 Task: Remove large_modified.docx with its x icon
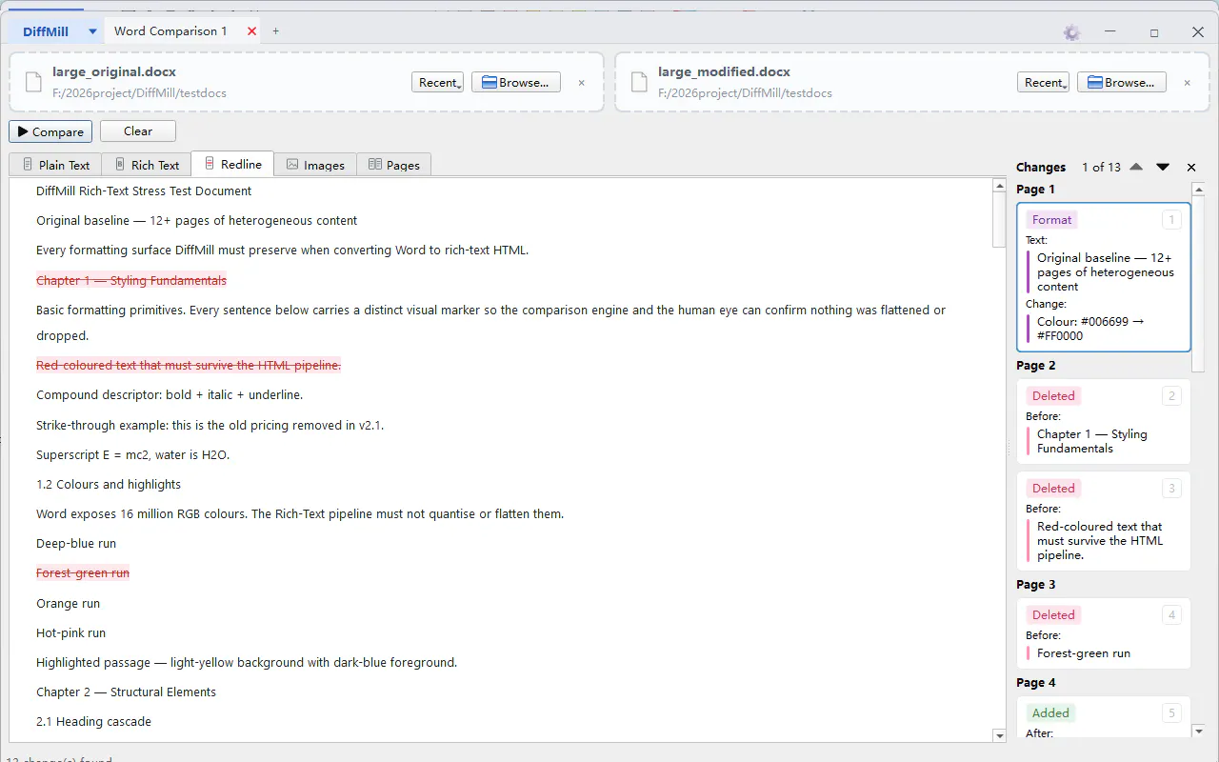pyautogui.click(x=1188, y=83)
